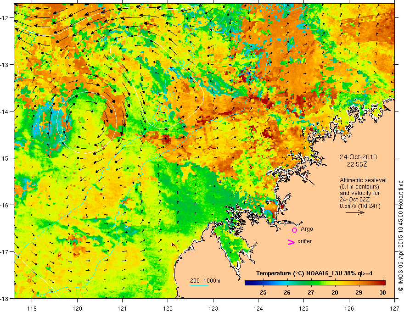
Task: Click longitude axis label 120
Action: 77,309
